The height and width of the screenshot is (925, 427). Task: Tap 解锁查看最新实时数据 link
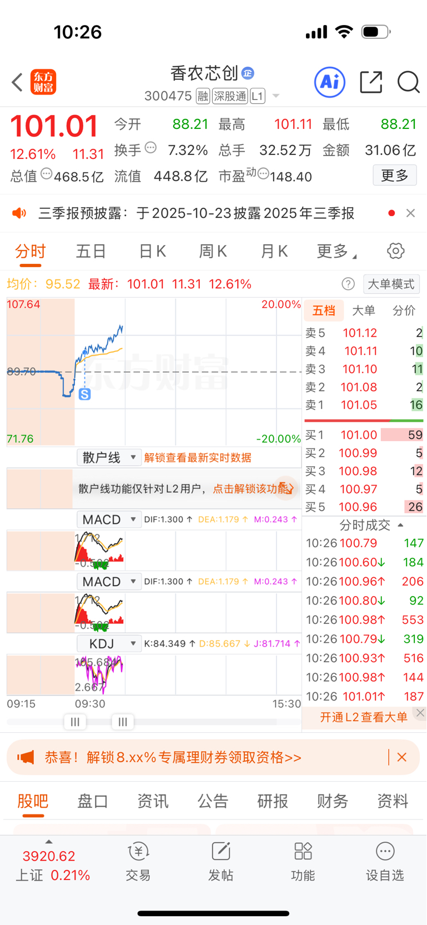click(x=198, y=458)
